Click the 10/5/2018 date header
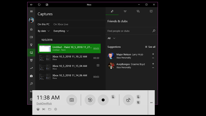This screenshot has height=116, width=206. (47, 40)
